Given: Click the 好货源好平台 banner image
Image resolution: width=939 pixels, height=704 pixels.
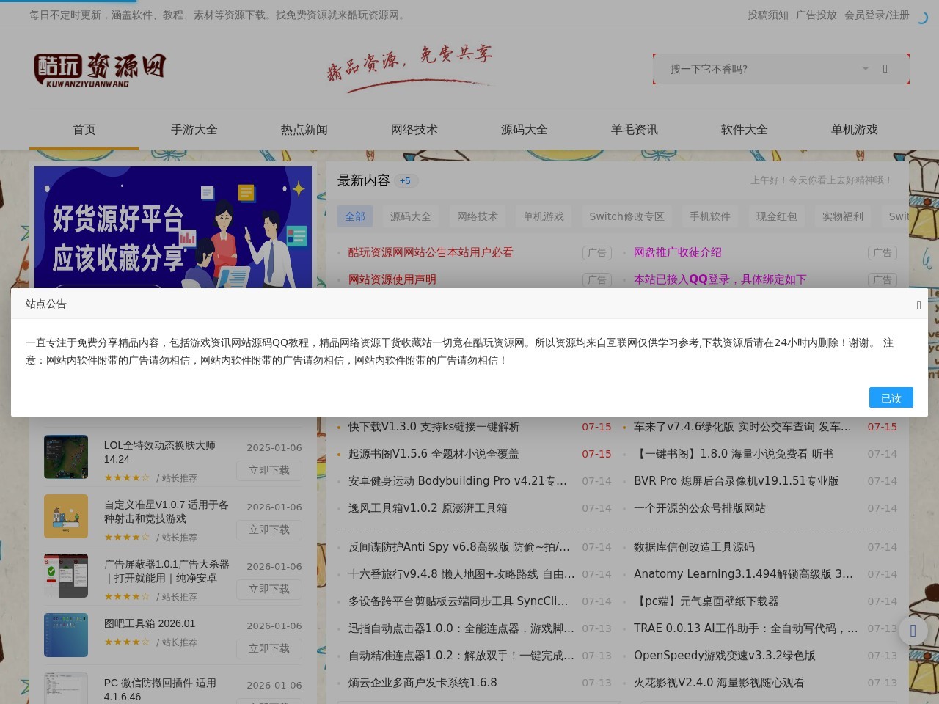Looking at the screenshot, I should coord(173,227).
